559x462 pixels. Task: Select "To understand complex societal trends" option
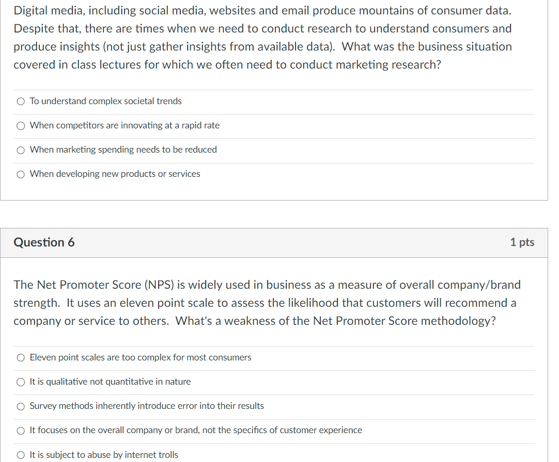point(105,101)
